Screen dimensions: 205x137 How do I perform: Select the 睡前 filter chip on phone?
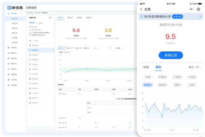pos(177,85)
